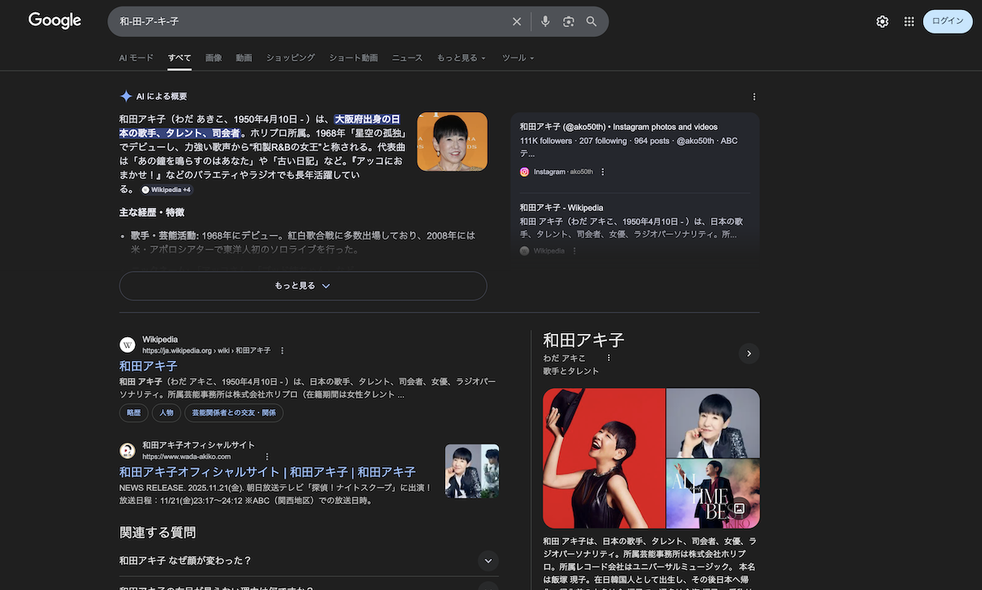Select the 略歴 chip under Wikipedia result

pyautogui.click(x=133, y=413)
